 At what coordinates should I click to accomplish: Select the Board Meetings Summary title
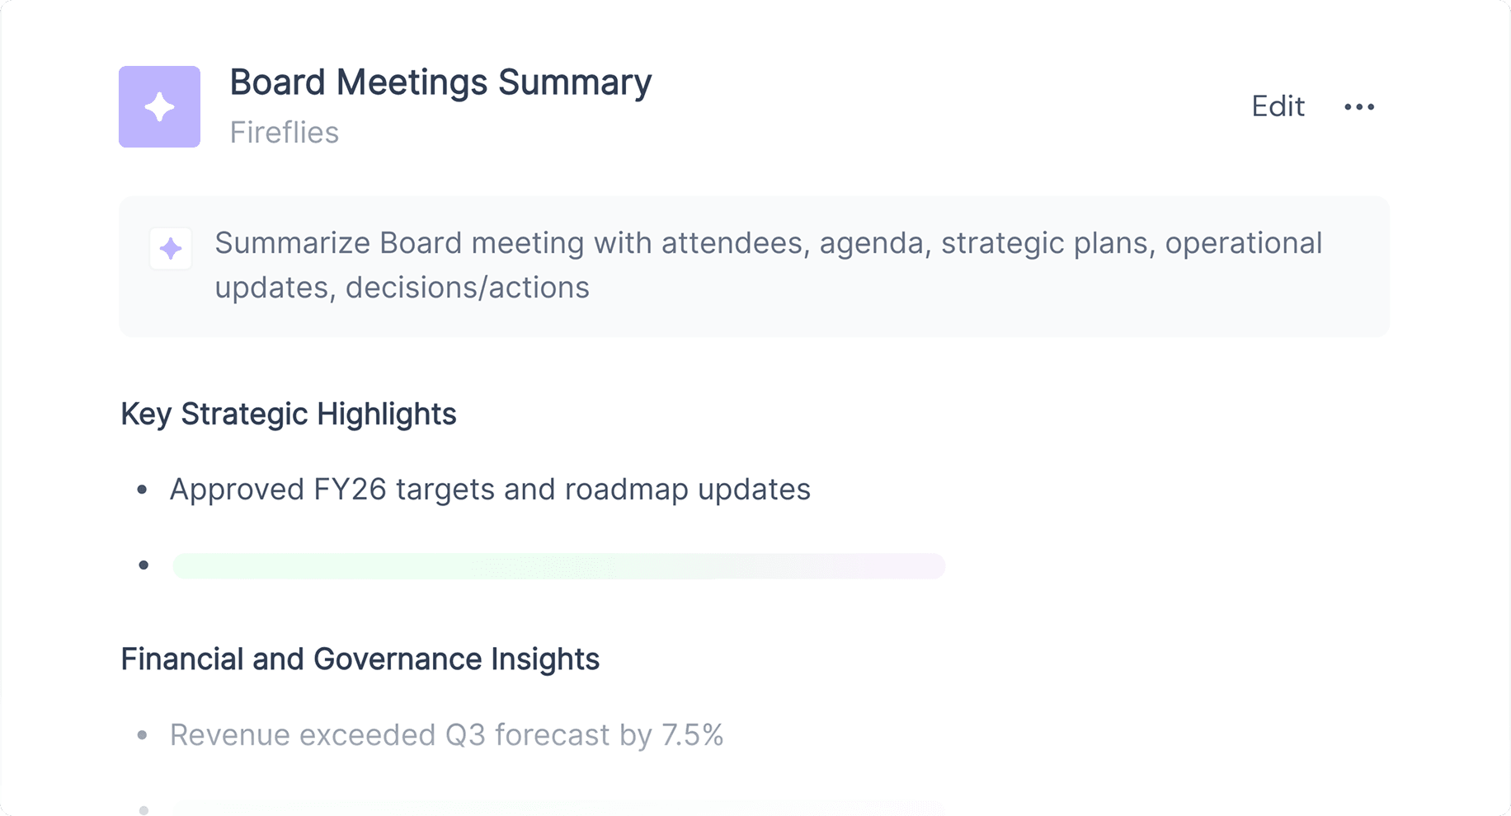(440, 82)
